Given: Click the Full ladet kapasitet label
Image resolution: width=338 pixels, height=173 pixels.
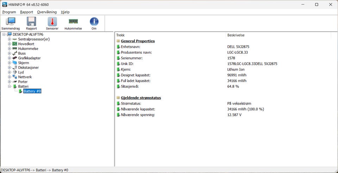Looking at the screenshot, I should coord(136,81).
